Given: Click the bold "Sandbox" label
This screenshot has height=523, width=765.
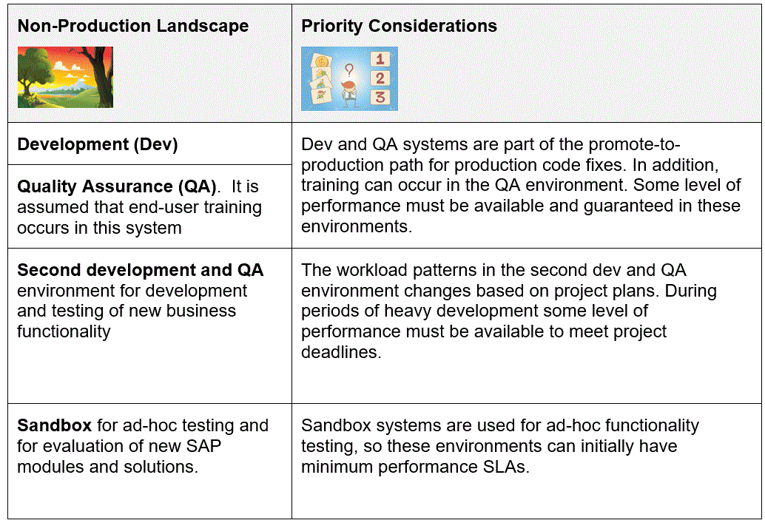Looking at the screenshot, I should pyautogui.click(x=55, y=425).
